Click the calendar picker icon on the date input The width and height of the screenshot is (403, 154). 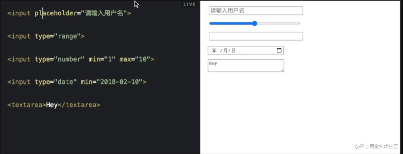[x=279, y=50]
